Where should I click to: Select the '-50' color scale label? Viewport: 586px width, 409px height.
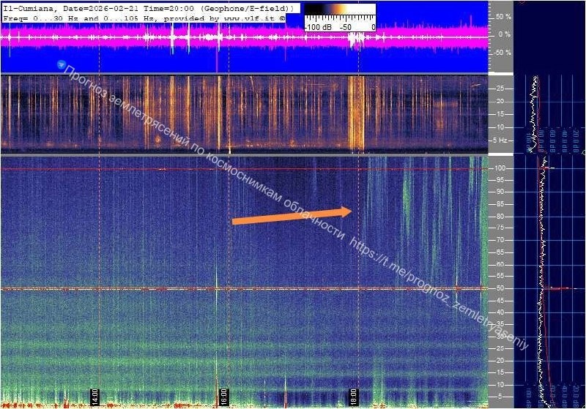coord(345,27)
